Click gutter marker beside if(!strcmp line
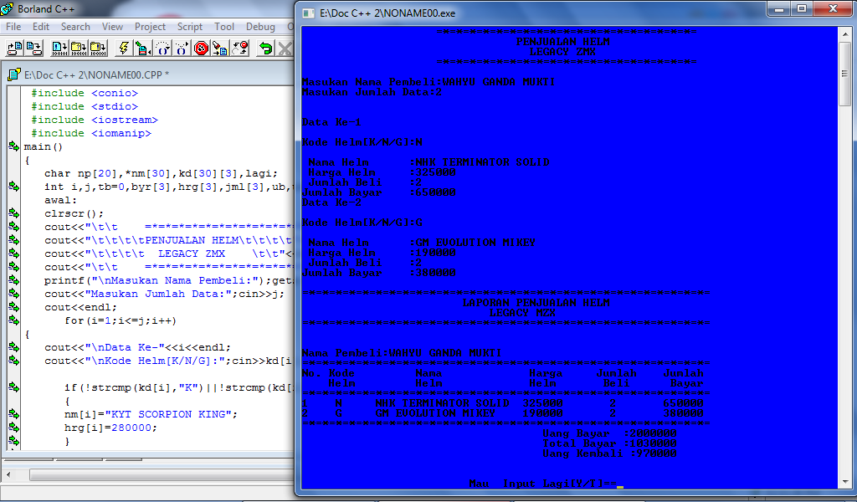 (x=13, y=387)
